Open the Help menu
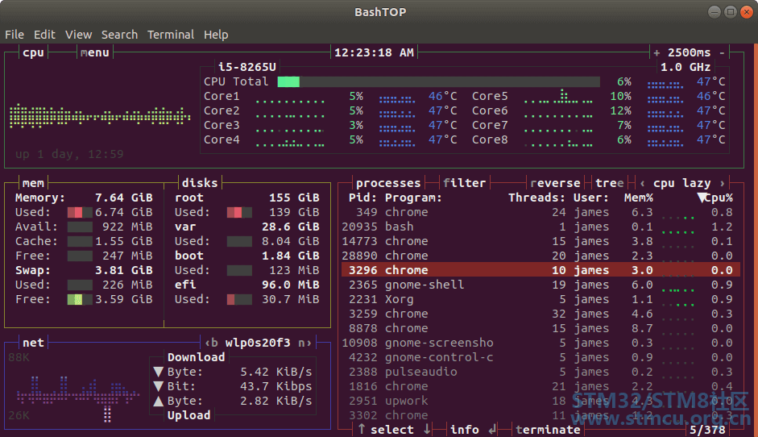 pos(216,35)
